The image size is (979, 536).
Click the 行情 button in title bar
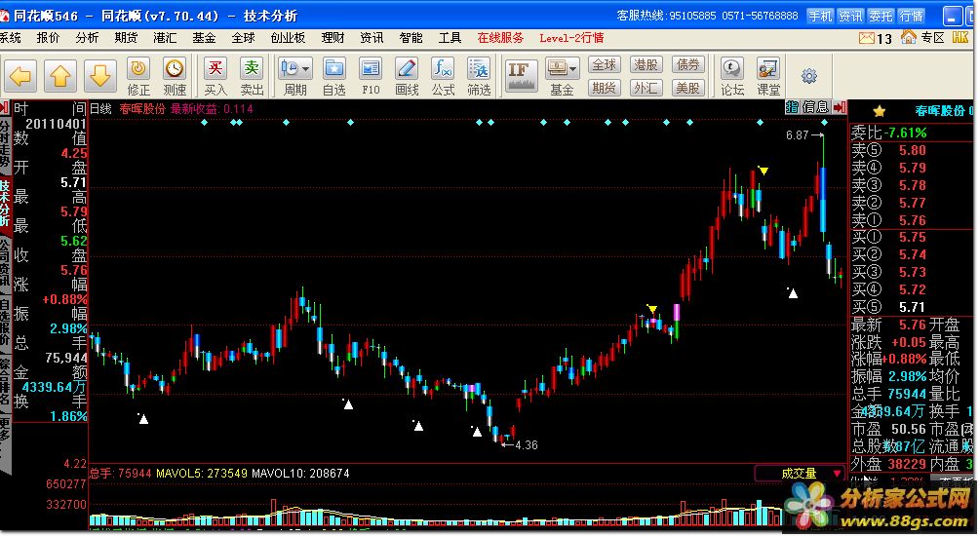[912, 16]
